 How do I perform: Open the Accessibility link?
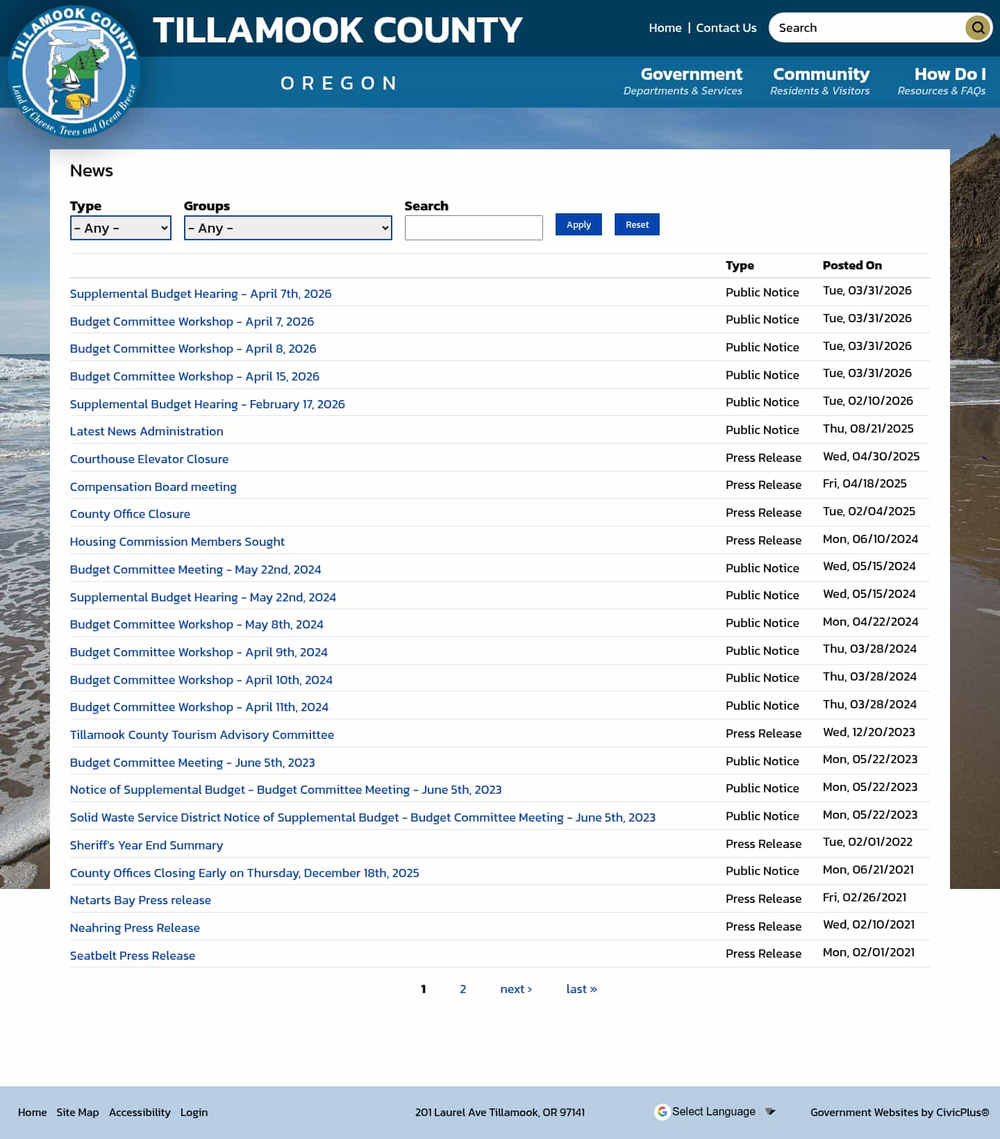click(140, 1112)
